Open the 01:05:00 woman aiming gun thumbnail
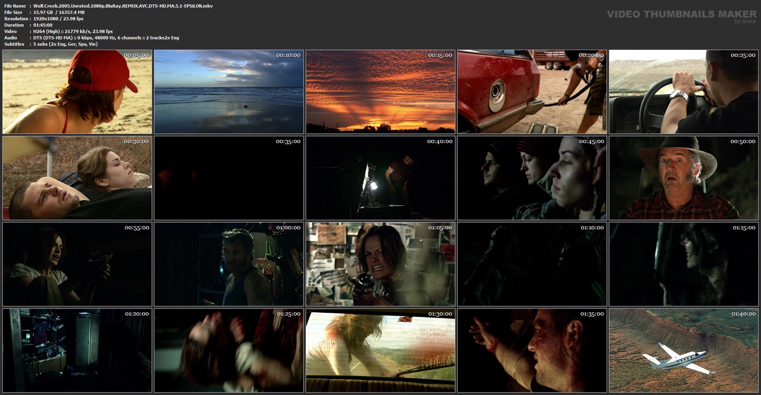The height and width of the screenshot is (395, 761). [x=380, y=264]
